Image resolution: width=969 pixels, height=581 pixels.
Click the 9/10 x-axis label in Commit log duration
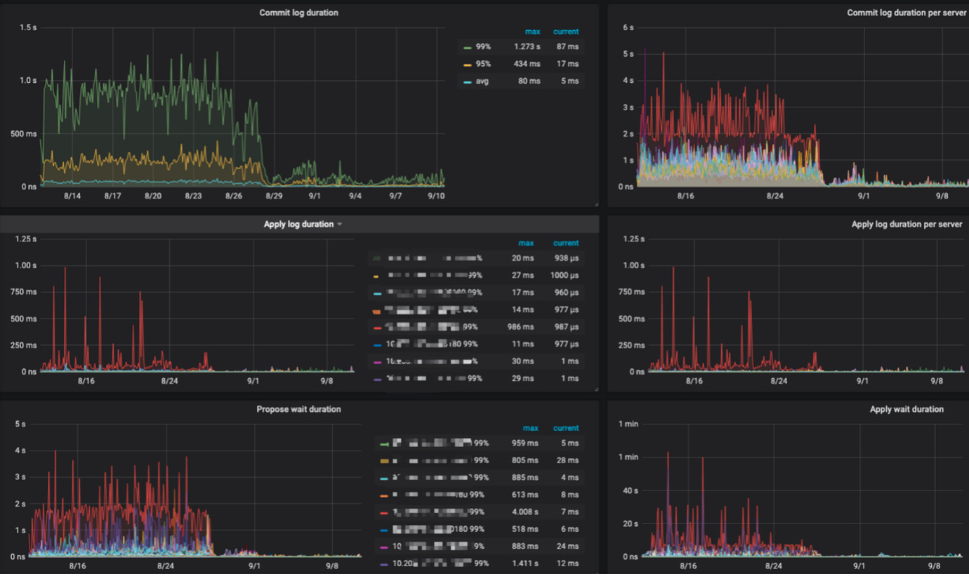coord(436,196)
